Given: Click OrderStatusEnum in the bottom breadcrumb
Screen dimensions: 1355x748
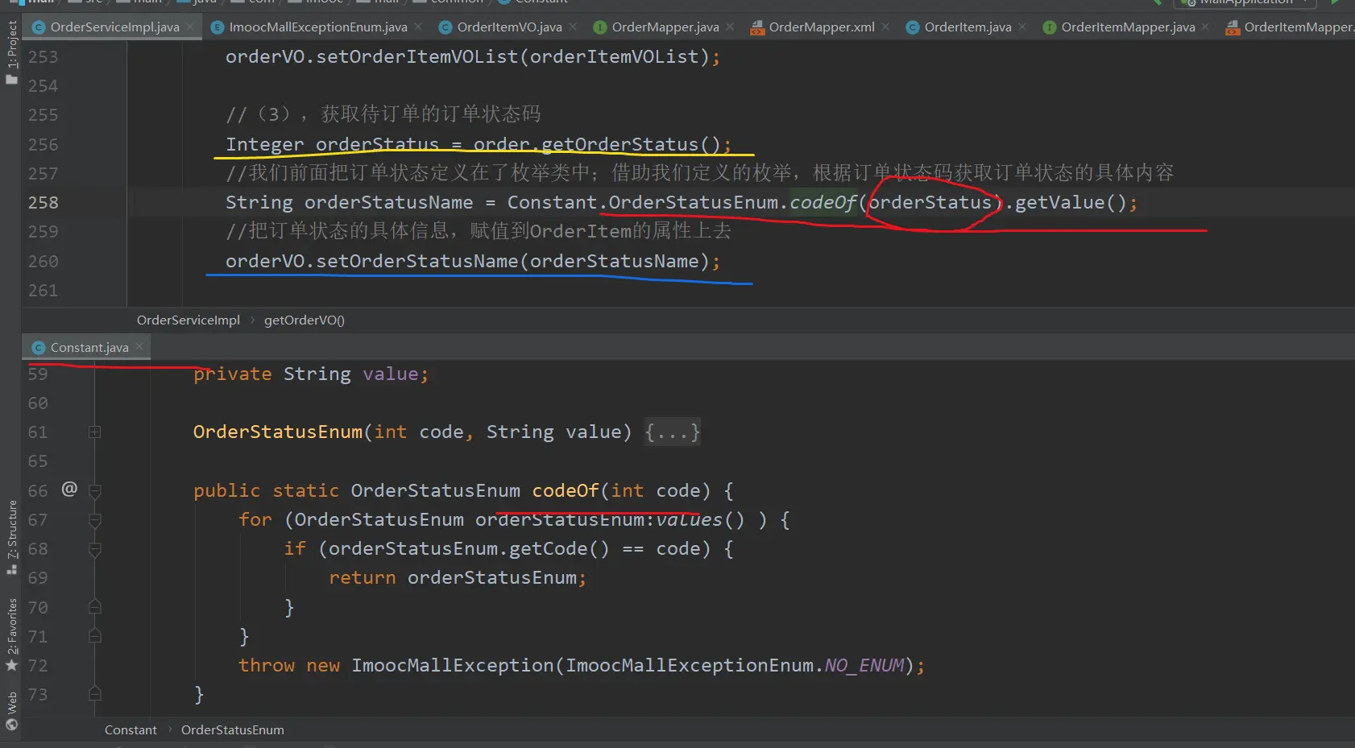Looking at the screenshot, I should pyautogui.click(x=232, y=730).
